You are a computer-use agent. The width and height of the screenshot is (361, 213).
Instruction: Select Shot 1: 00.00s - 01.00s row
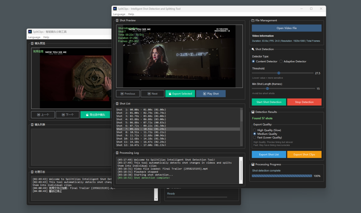[x=178, y=110]
